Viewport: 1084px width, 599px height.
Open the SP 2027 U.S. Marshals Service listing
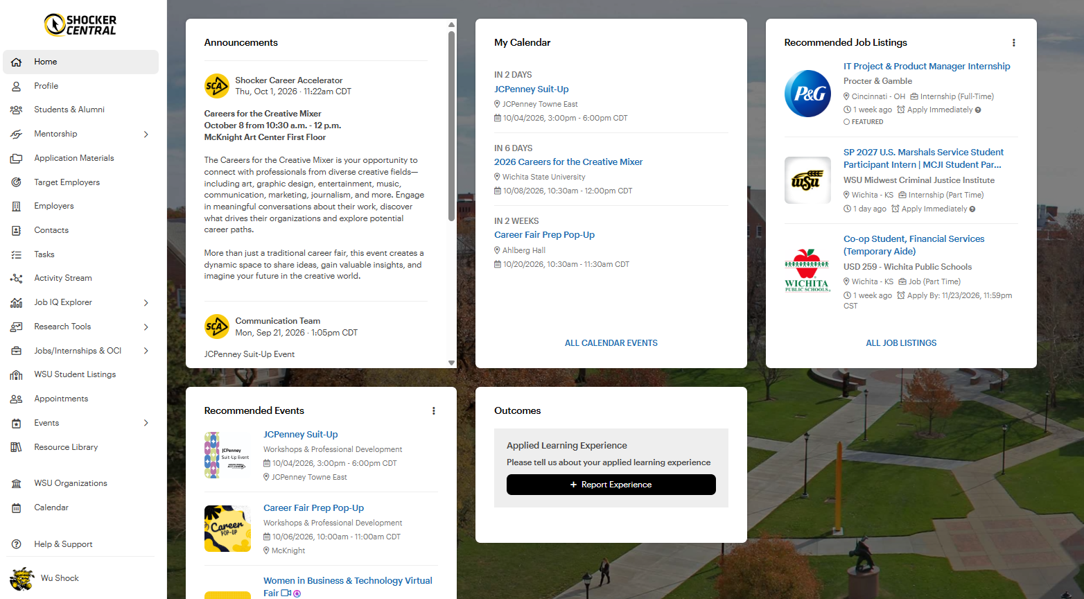click(x=923, y=159)
